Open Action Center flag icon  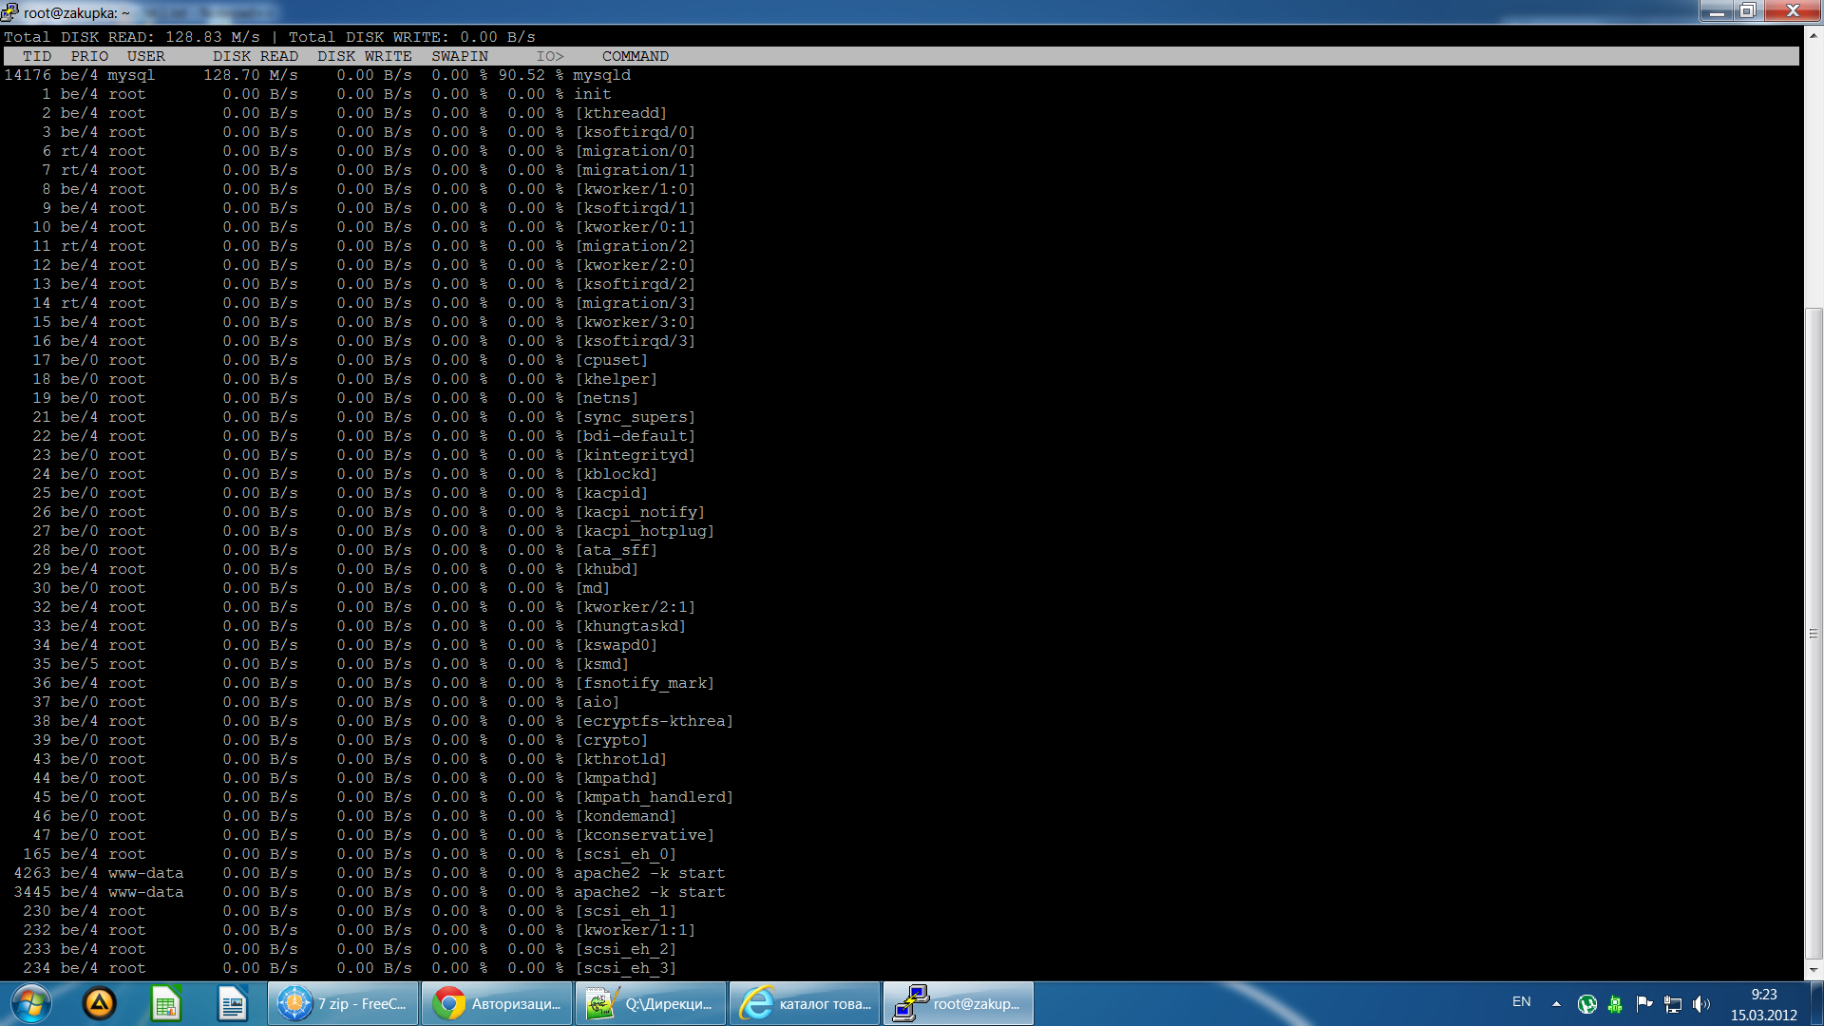click(x=1644, y=1004)
